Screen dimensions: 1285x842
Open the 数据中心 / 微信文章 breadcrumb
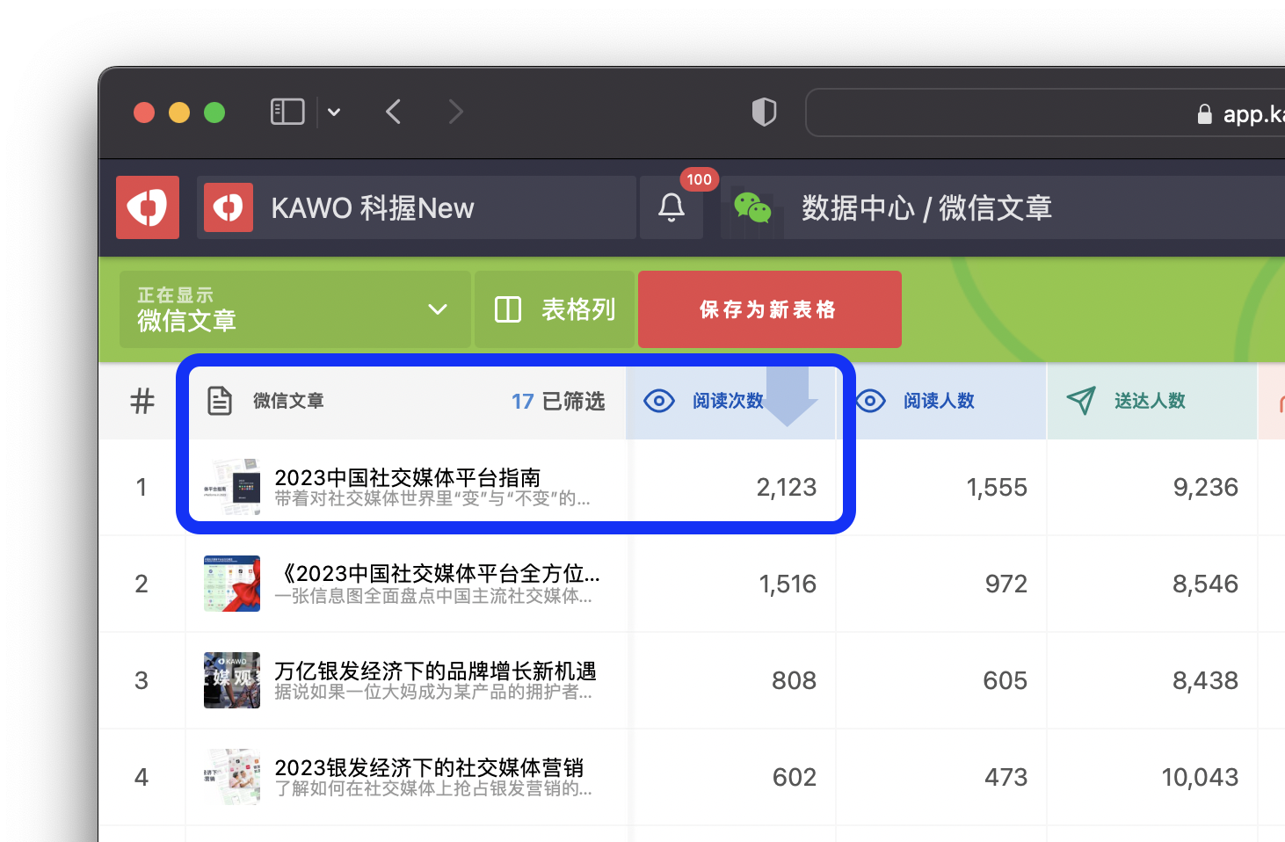point(926,207)
